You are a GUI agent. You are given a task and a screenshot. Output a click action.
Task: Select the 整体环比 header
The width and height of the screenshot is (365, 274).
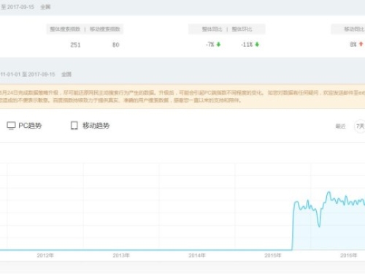[x=242, y=29]
